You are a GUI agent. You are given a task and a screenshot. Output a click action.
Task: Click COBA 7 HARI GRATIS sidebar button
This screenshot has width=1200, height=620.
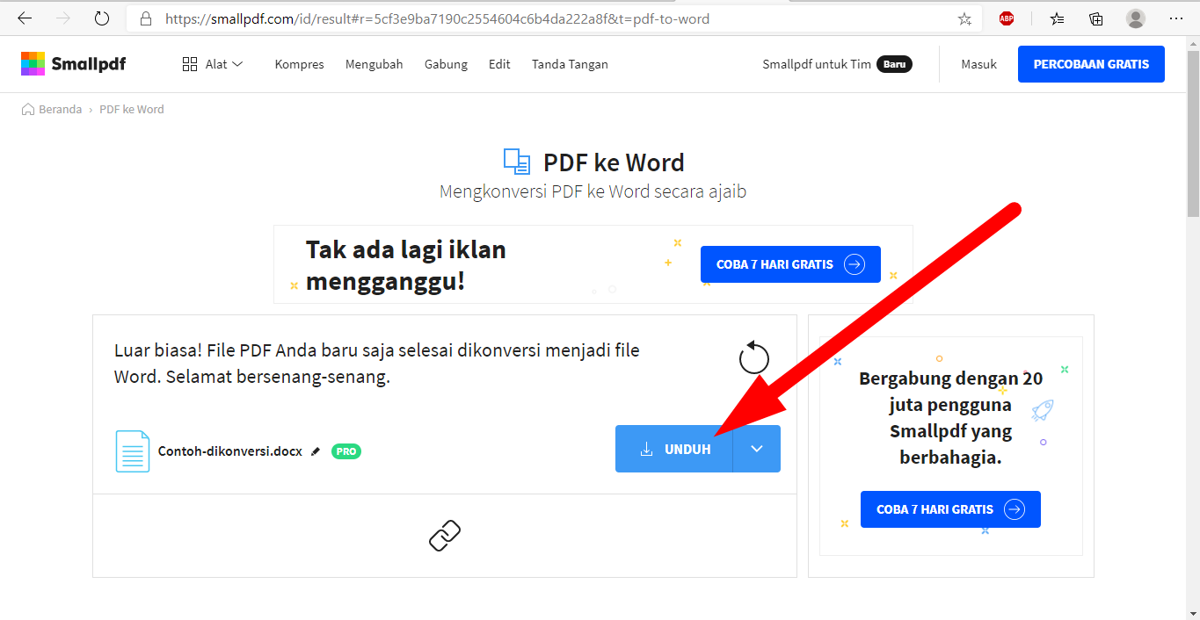[x=950, y=509]
